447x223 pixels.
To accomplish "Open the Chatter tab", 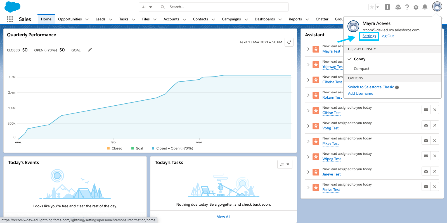I will pos(322,19).
